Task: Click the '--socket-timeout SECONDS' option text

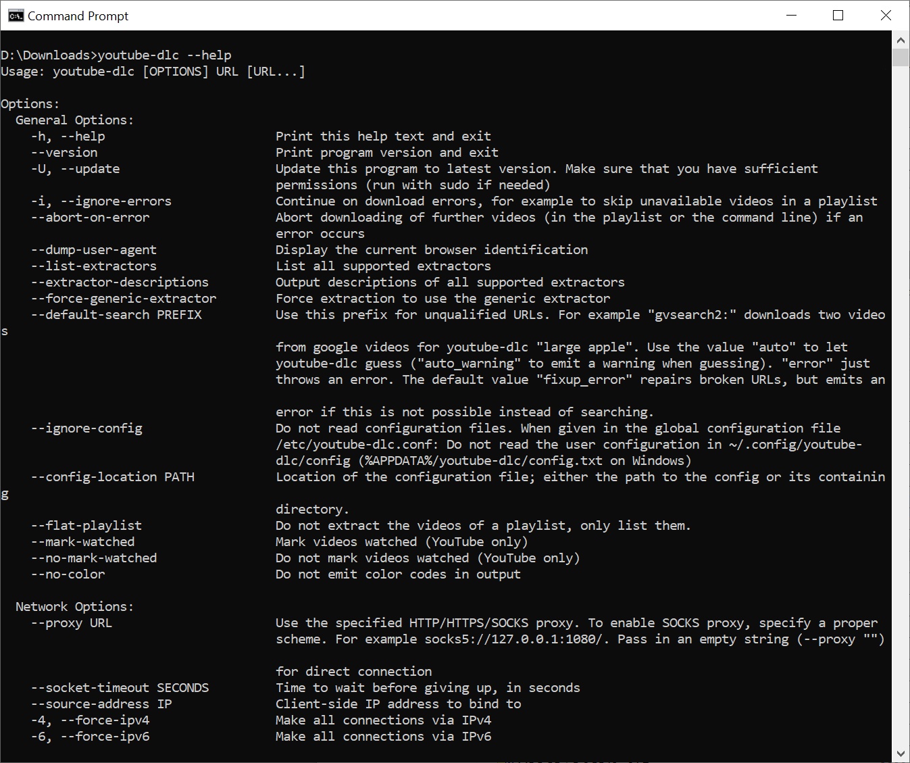Action: point(120,688)
